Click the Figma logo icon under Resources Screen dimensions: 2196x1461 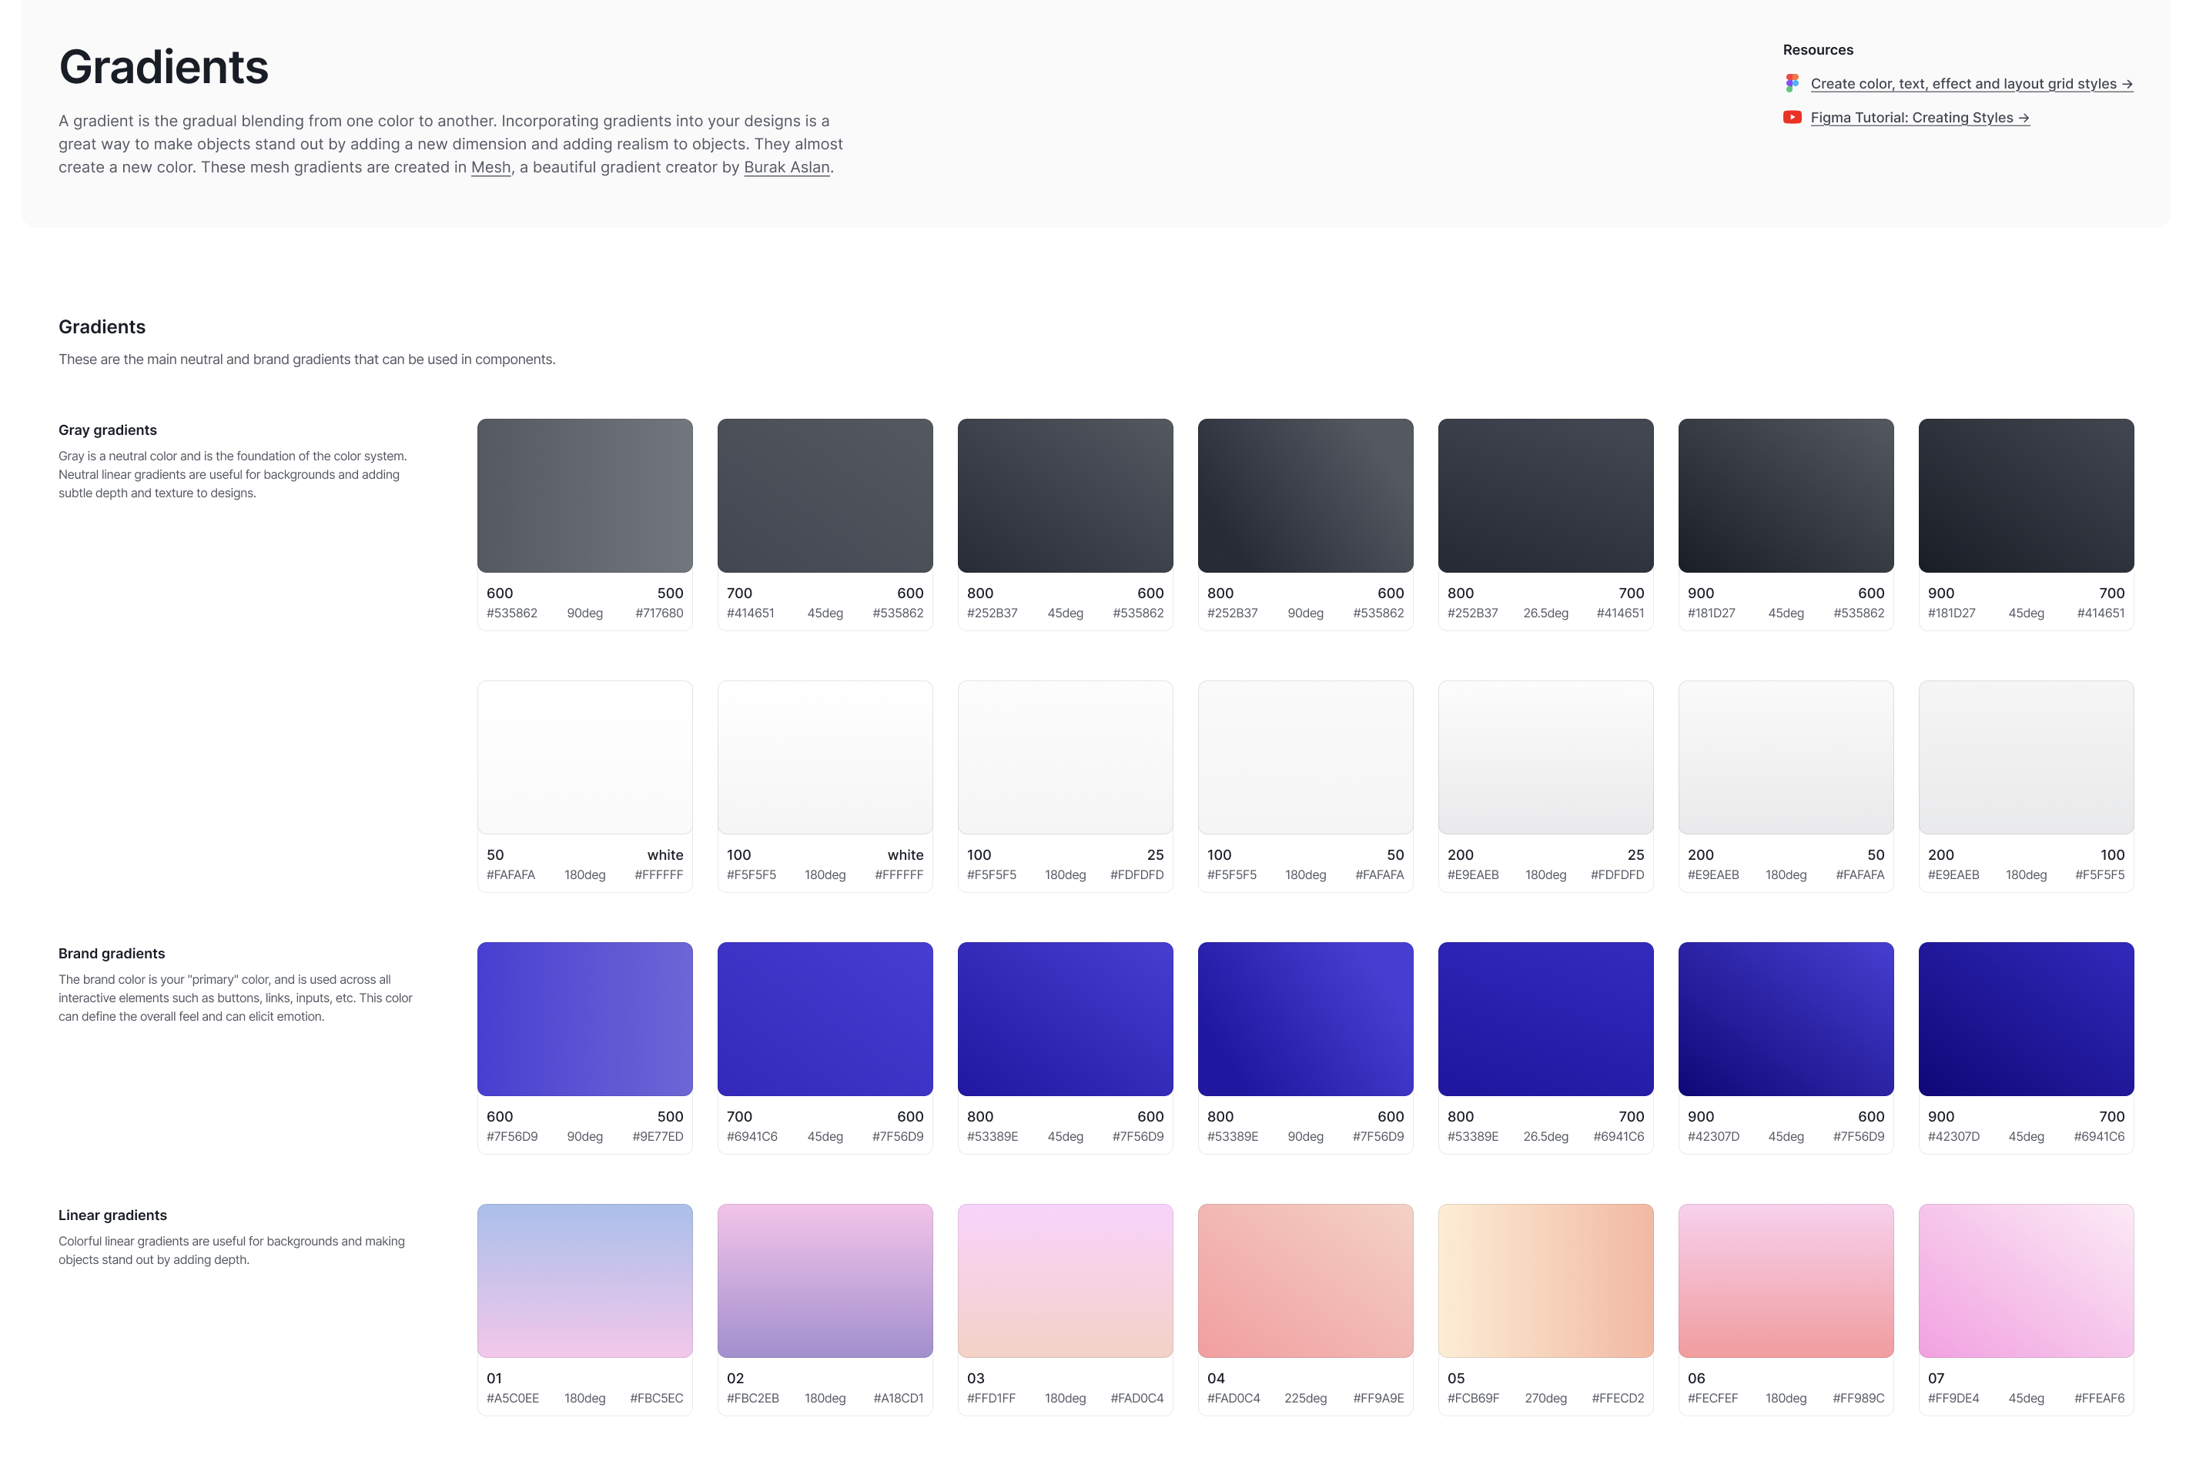(1792, 83)
